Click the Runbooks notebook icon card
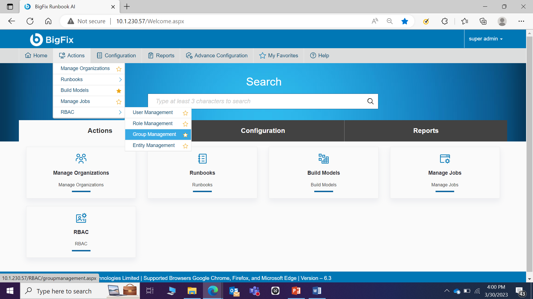Screen dimensions: 533x299 point(202,159)
